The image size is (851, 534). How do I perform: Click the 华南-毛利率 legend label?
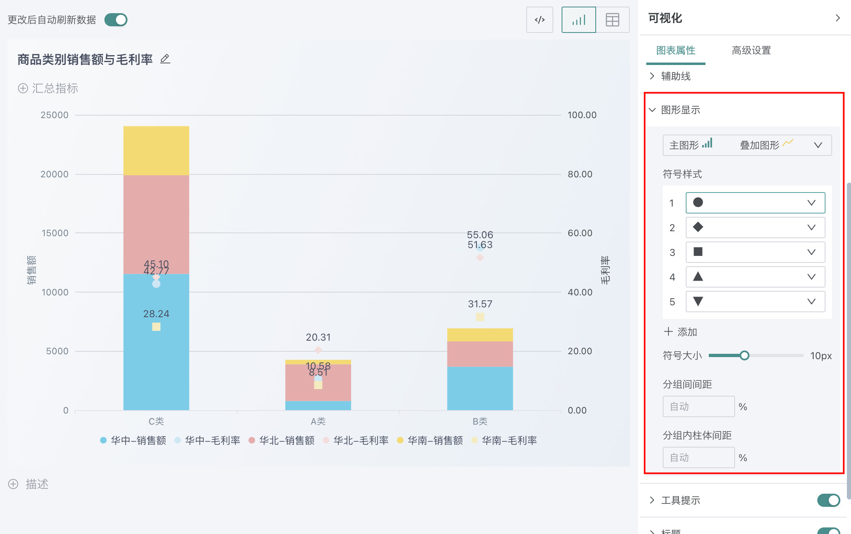pyautogui.click(x=509, y=441)
